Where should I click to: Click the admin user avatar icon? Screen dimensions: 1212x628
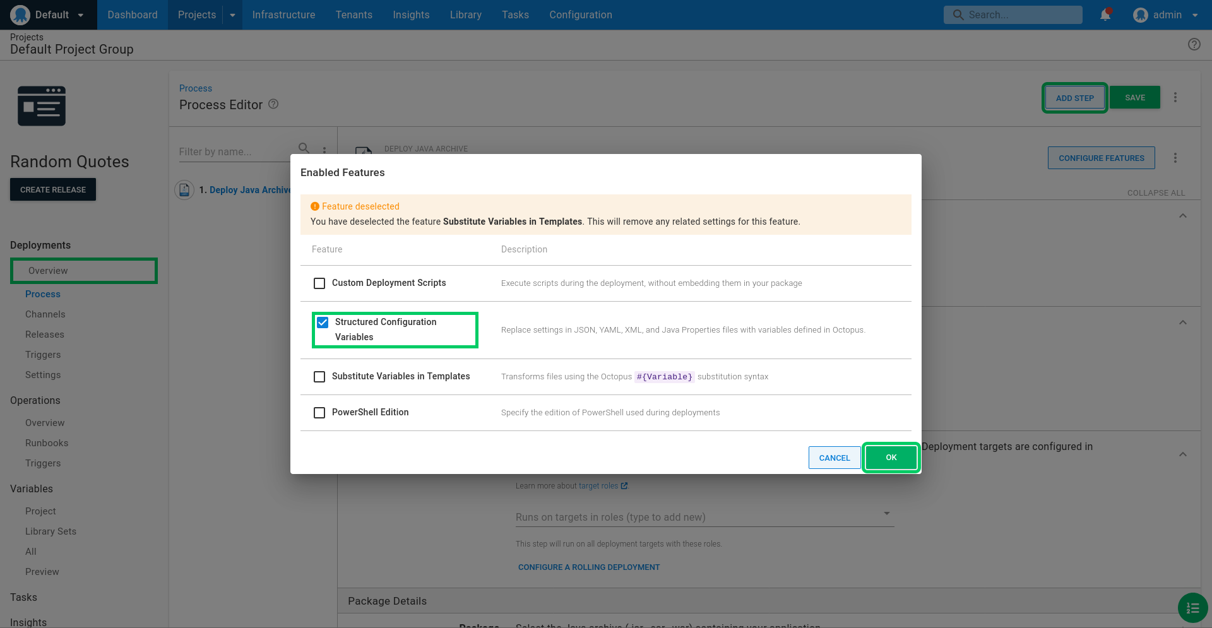coord(1140,15)
